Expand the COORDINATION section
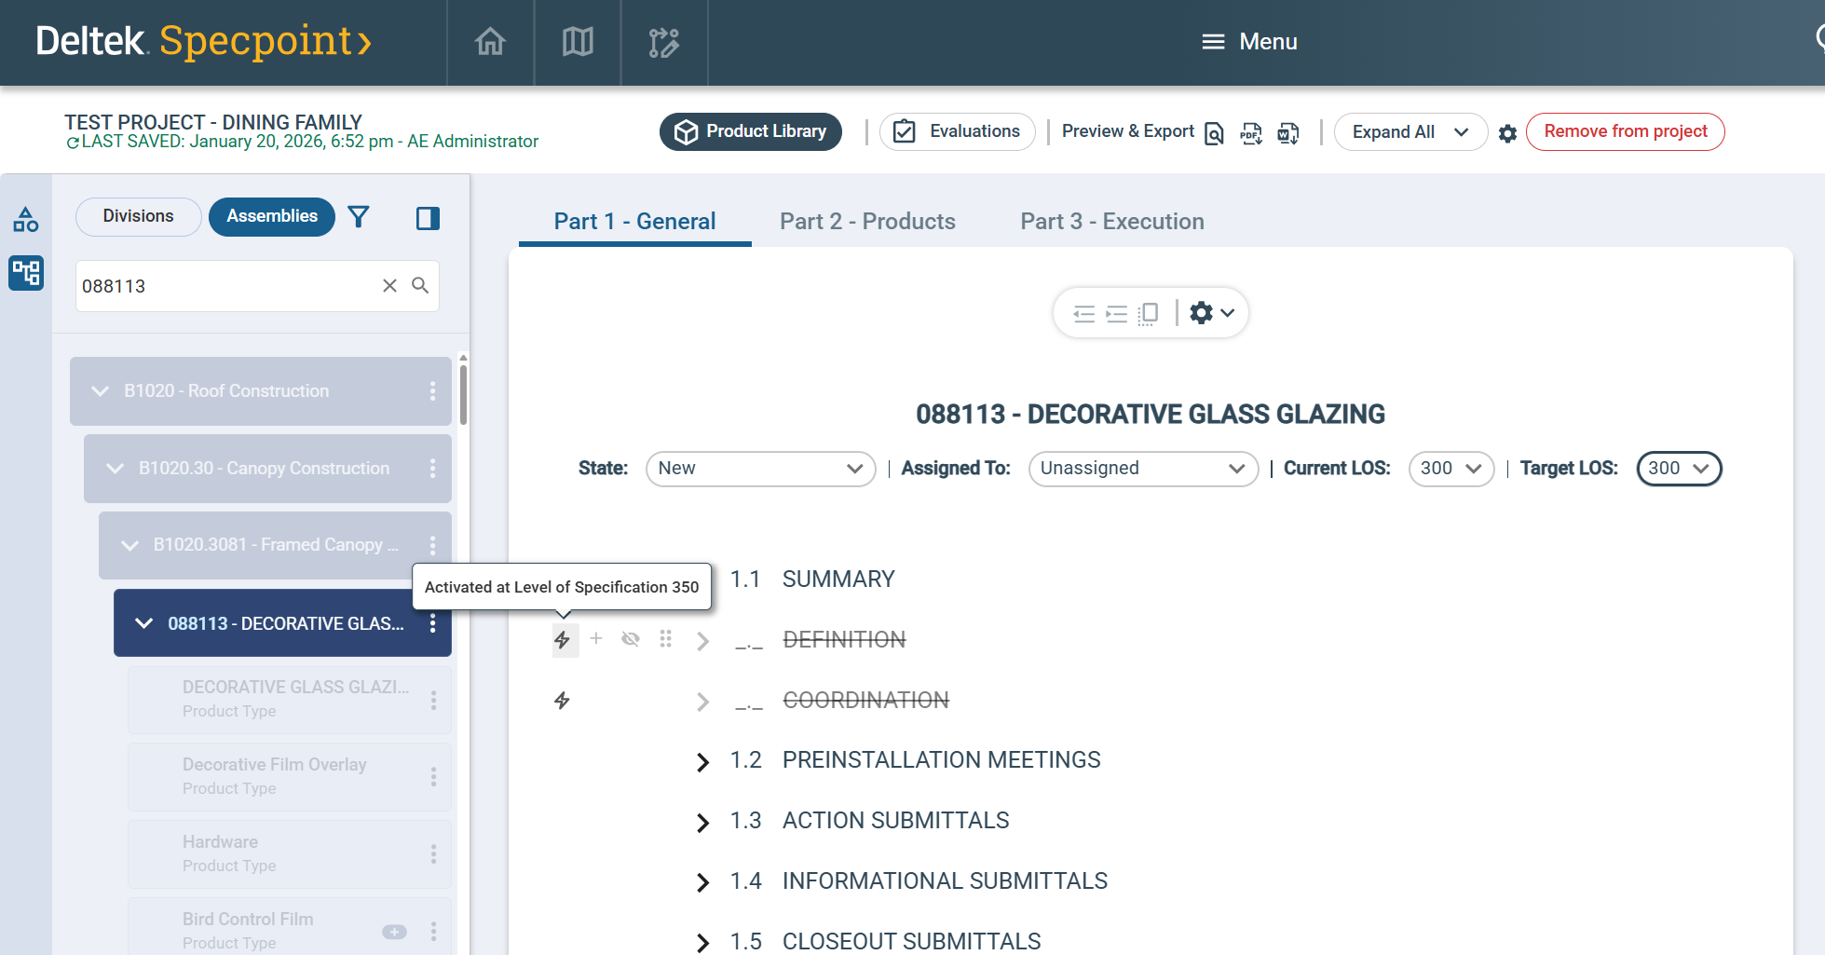 (x=702, y=702)
